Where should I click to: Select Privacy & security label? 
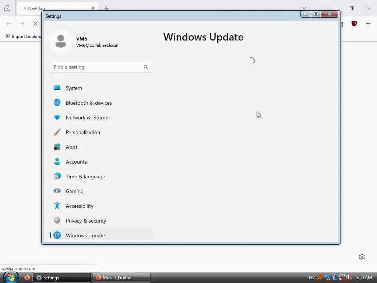tap(86, 221)
